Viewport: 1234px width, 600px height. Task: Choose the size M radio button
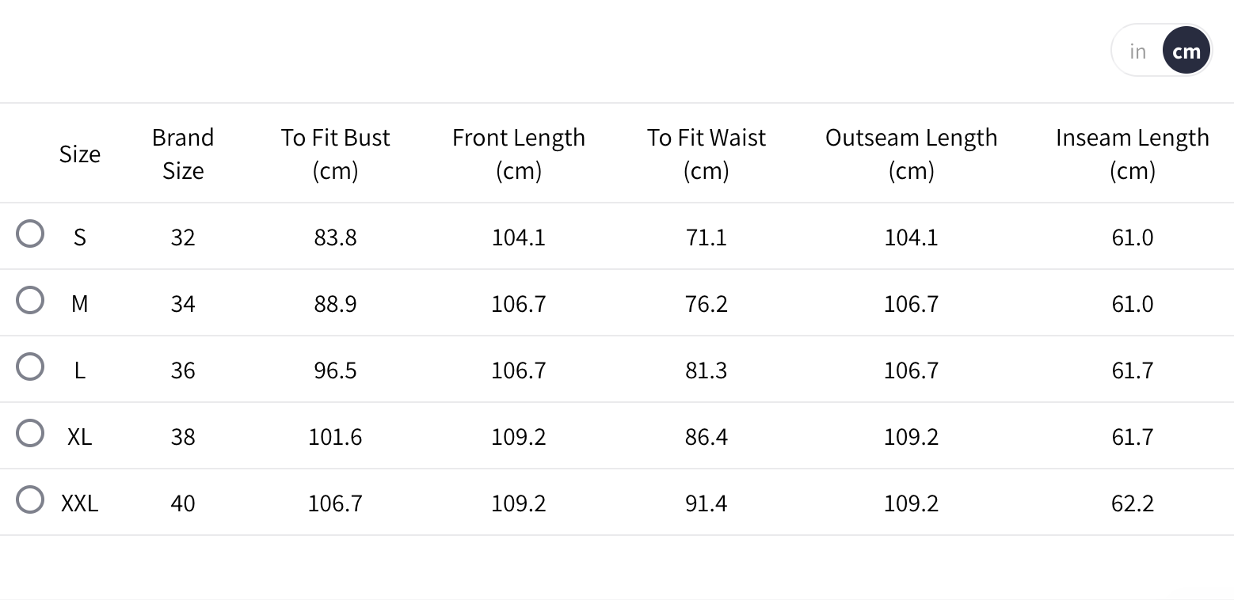tap(30, 301)
